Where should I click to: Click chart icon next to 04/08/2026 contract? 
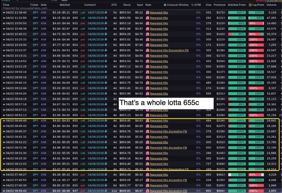[106, 185]
